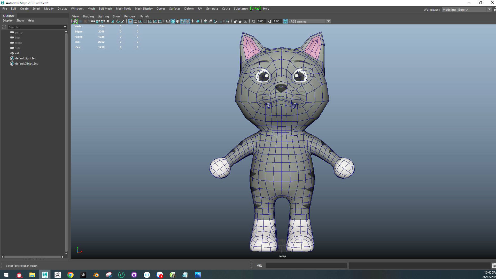Toggle the viewport Grid display
496x279 pixels.
click(130, 21)
